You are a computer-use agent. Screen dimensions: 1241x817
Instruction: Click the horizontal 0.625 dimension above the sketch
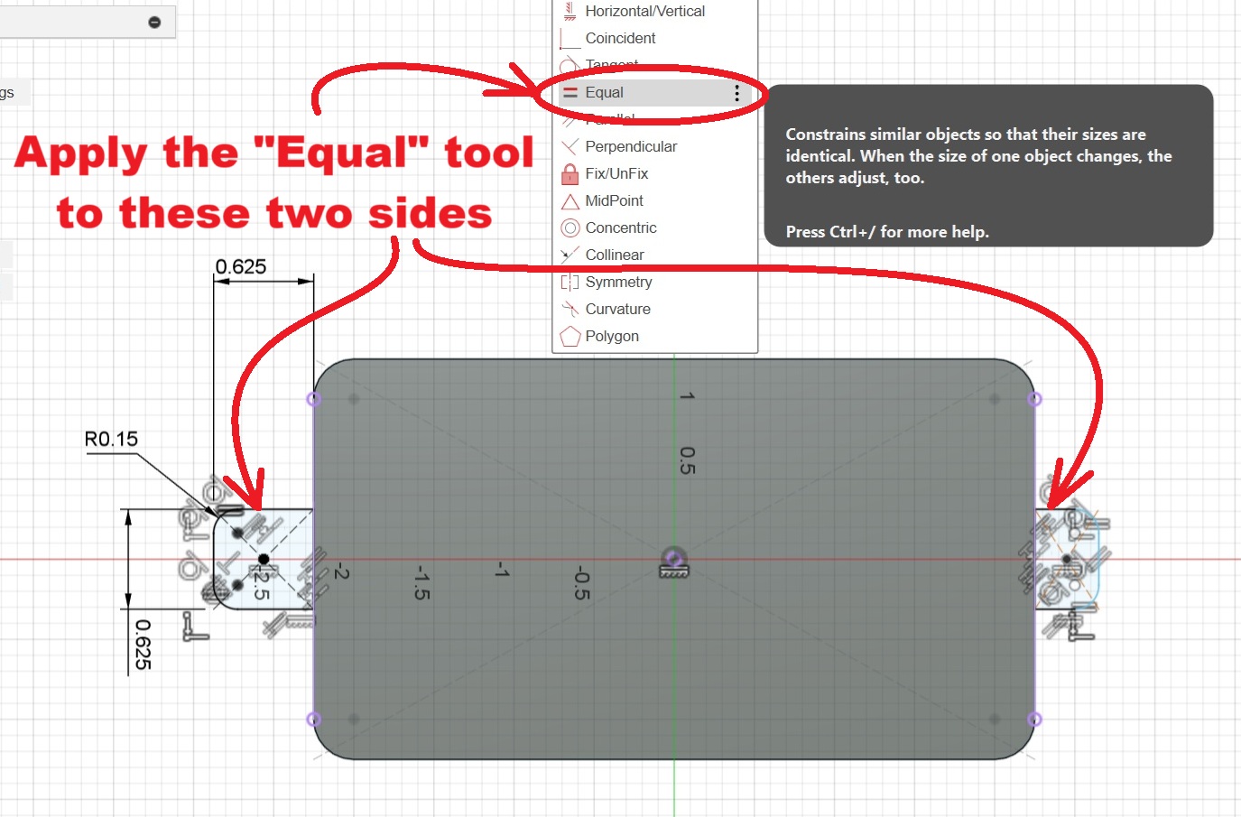tap(241, 267)
